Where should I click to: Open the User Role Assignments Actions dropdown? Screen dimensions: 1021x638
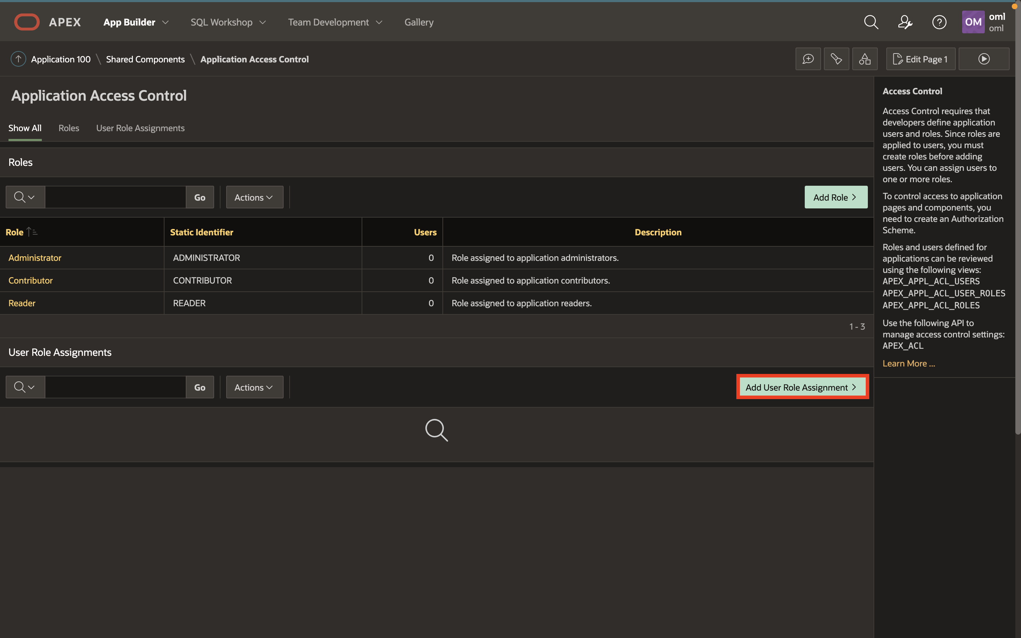click(254, 387)
